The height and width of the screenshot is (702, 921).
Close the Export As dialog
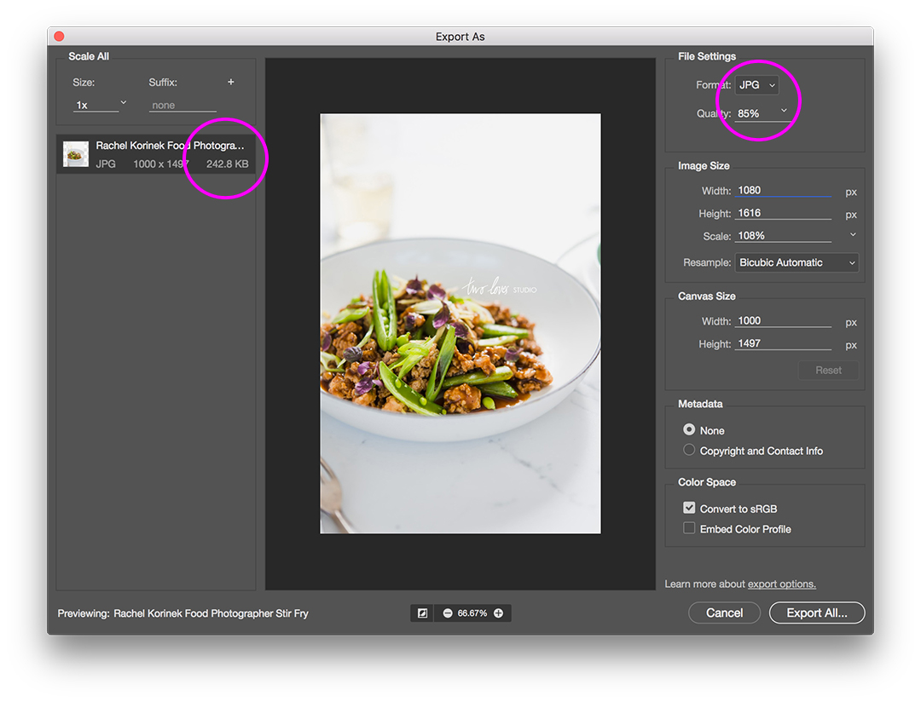click(60, 37)
